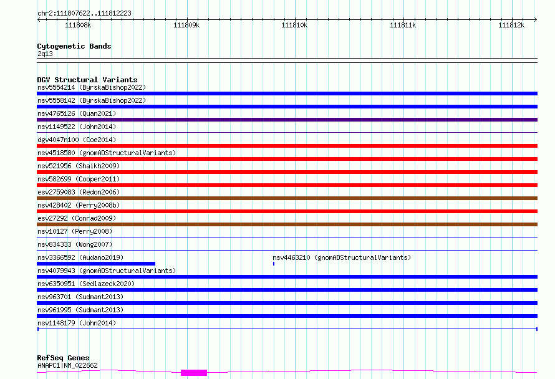Click the brown esv27292 variant bar
This screenshot has width=555, height=379.
click(287, 224)
